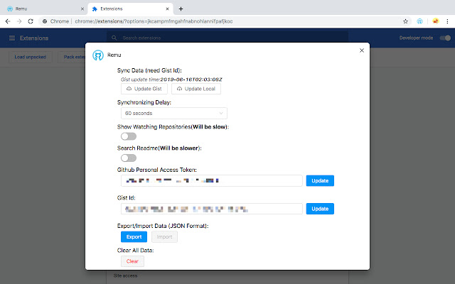The height and width of the screenshot is (284, 455).
Task: Focus the Github Personal Access Token field
Action: coord(212,181)
